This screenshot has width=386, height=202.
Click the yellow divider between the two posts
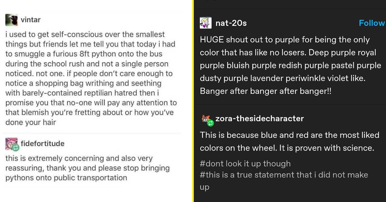(x=193, y=101)
